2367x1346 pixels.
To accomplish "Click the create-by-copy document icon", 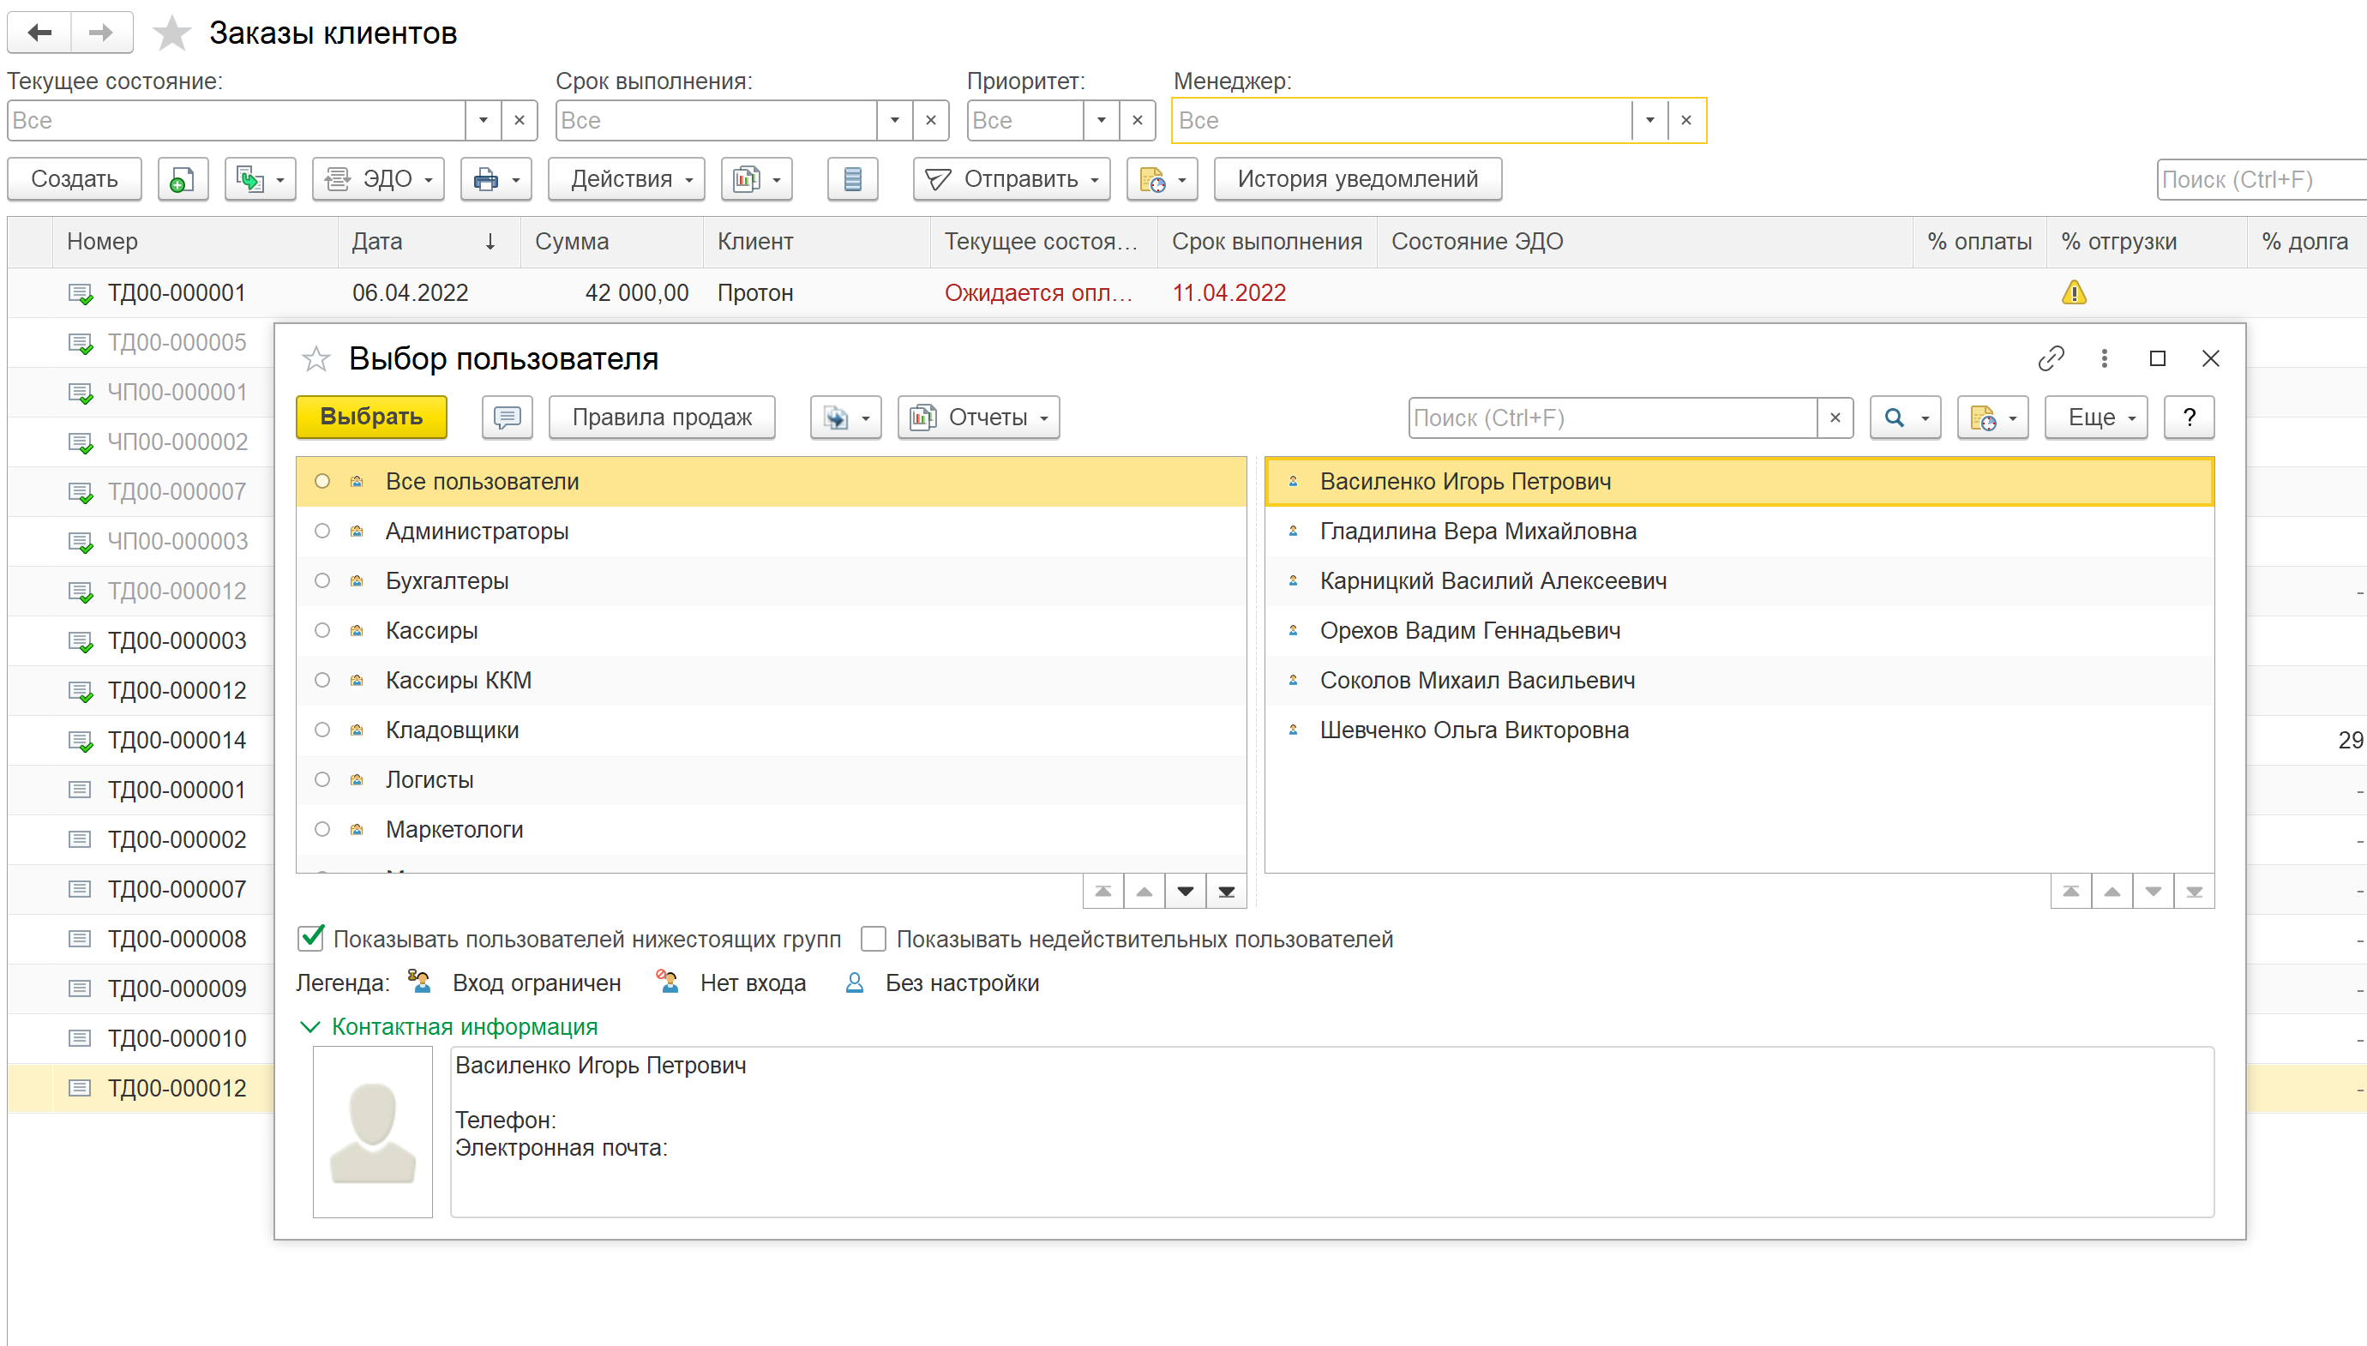I will pos(182,178).
